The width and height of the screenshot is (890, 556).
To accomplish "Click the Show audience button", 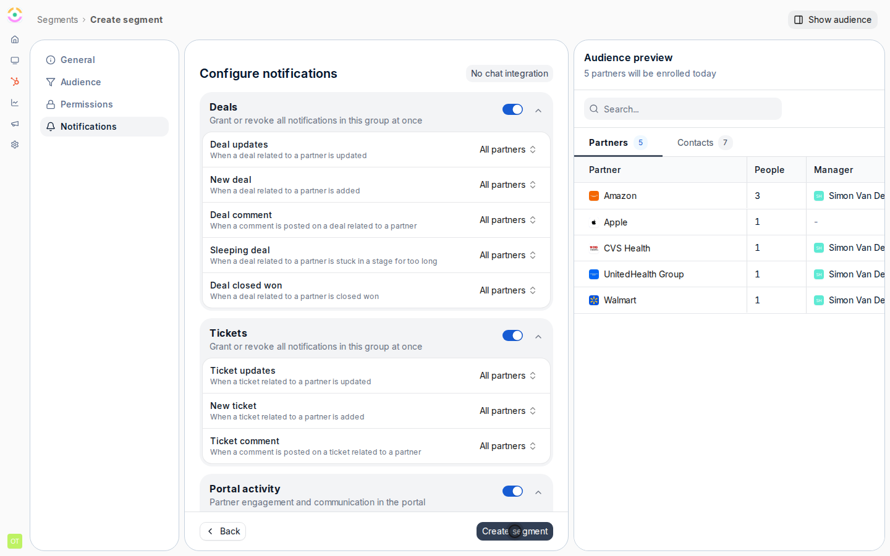I will pyautogui.click(x=833, y=20).
